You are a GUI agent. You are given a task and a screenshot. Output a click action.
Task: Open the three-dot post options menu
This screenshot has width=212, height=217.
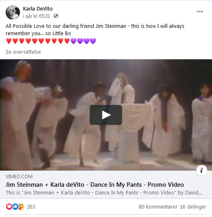click(x=200, y=12)
